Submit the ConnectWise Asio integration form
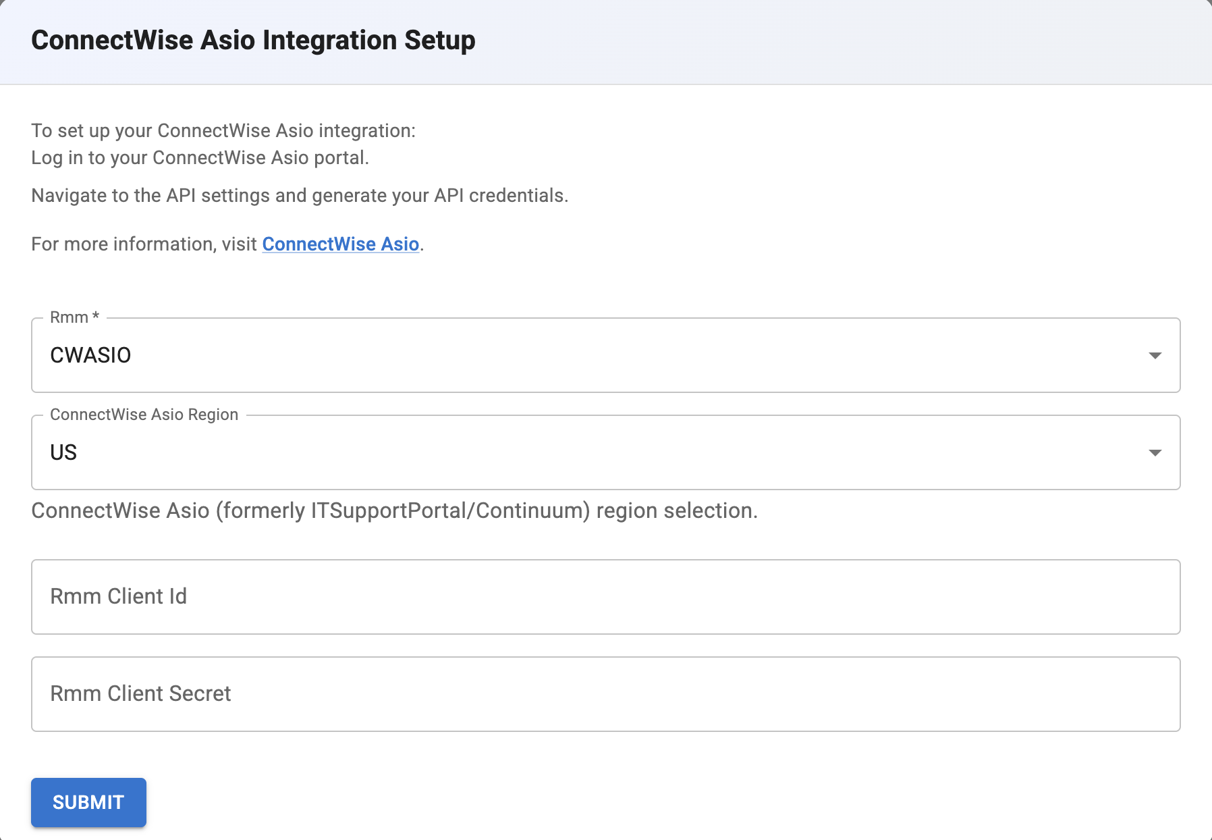1212x840 pixels. point(88,802)
